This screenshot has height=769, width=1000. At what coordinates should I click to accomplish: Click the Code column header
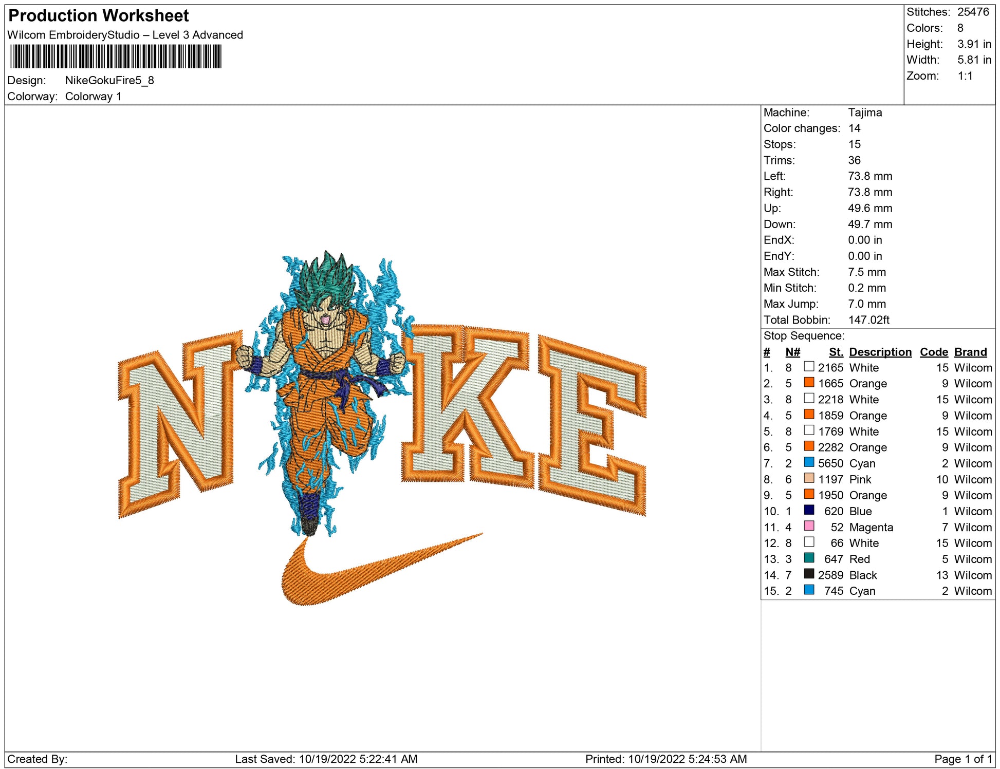tap(934, 352)
